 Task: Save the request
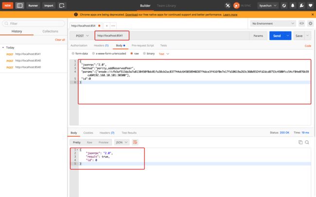click(299, 35)
